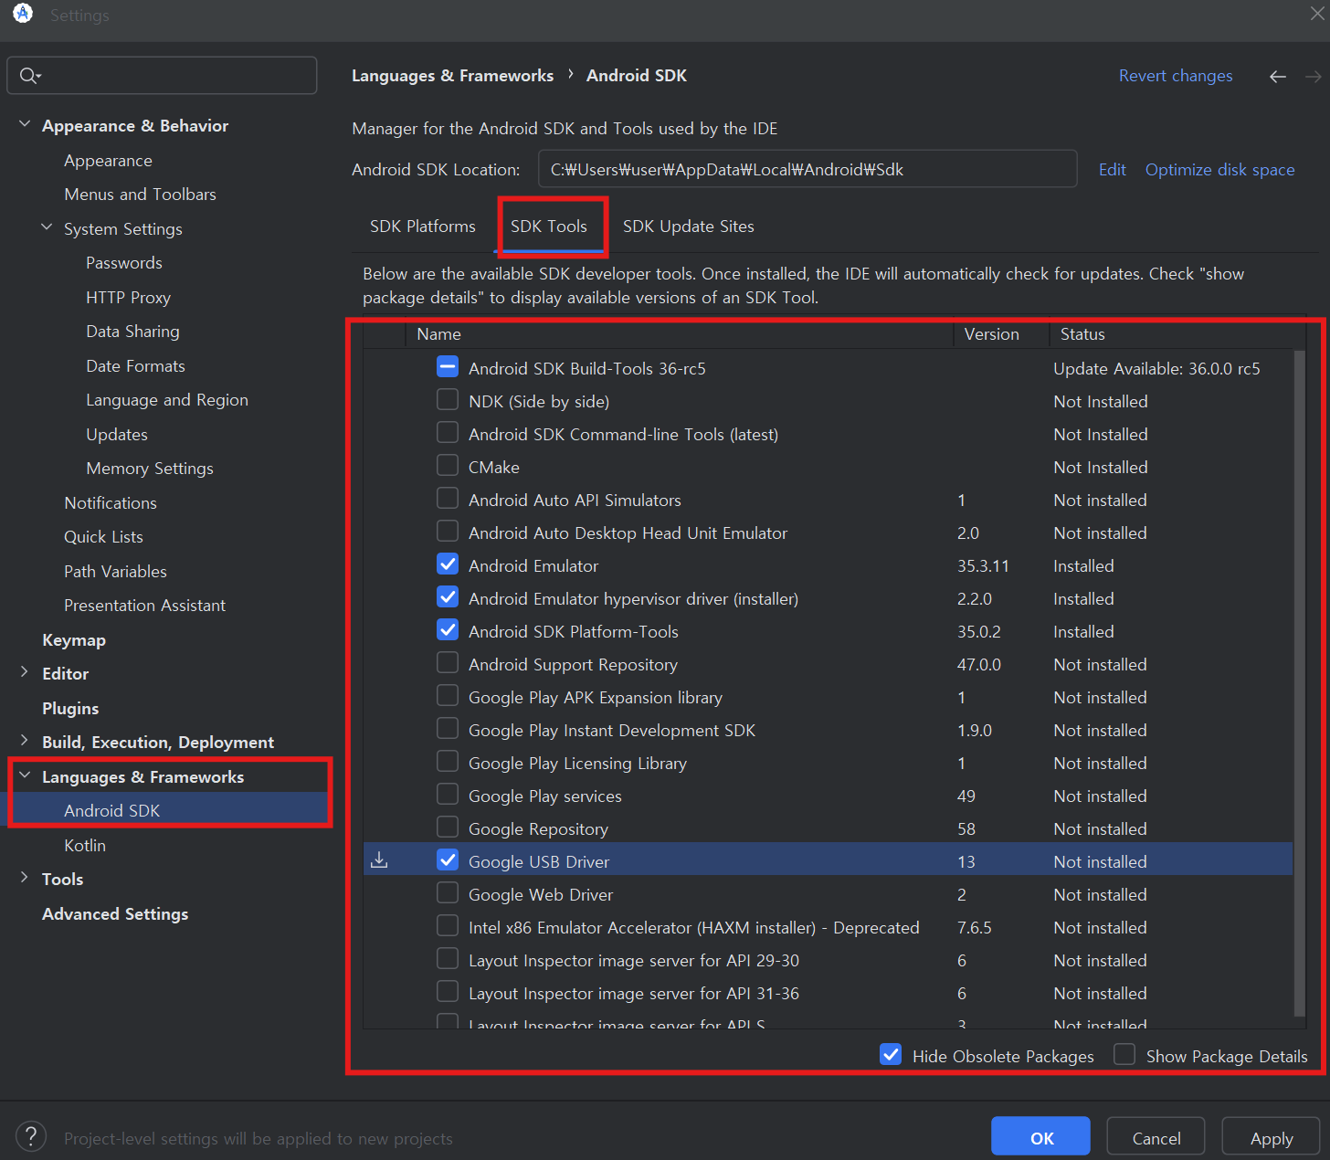Click Optimize disk space link

[x=1219, y=170]
